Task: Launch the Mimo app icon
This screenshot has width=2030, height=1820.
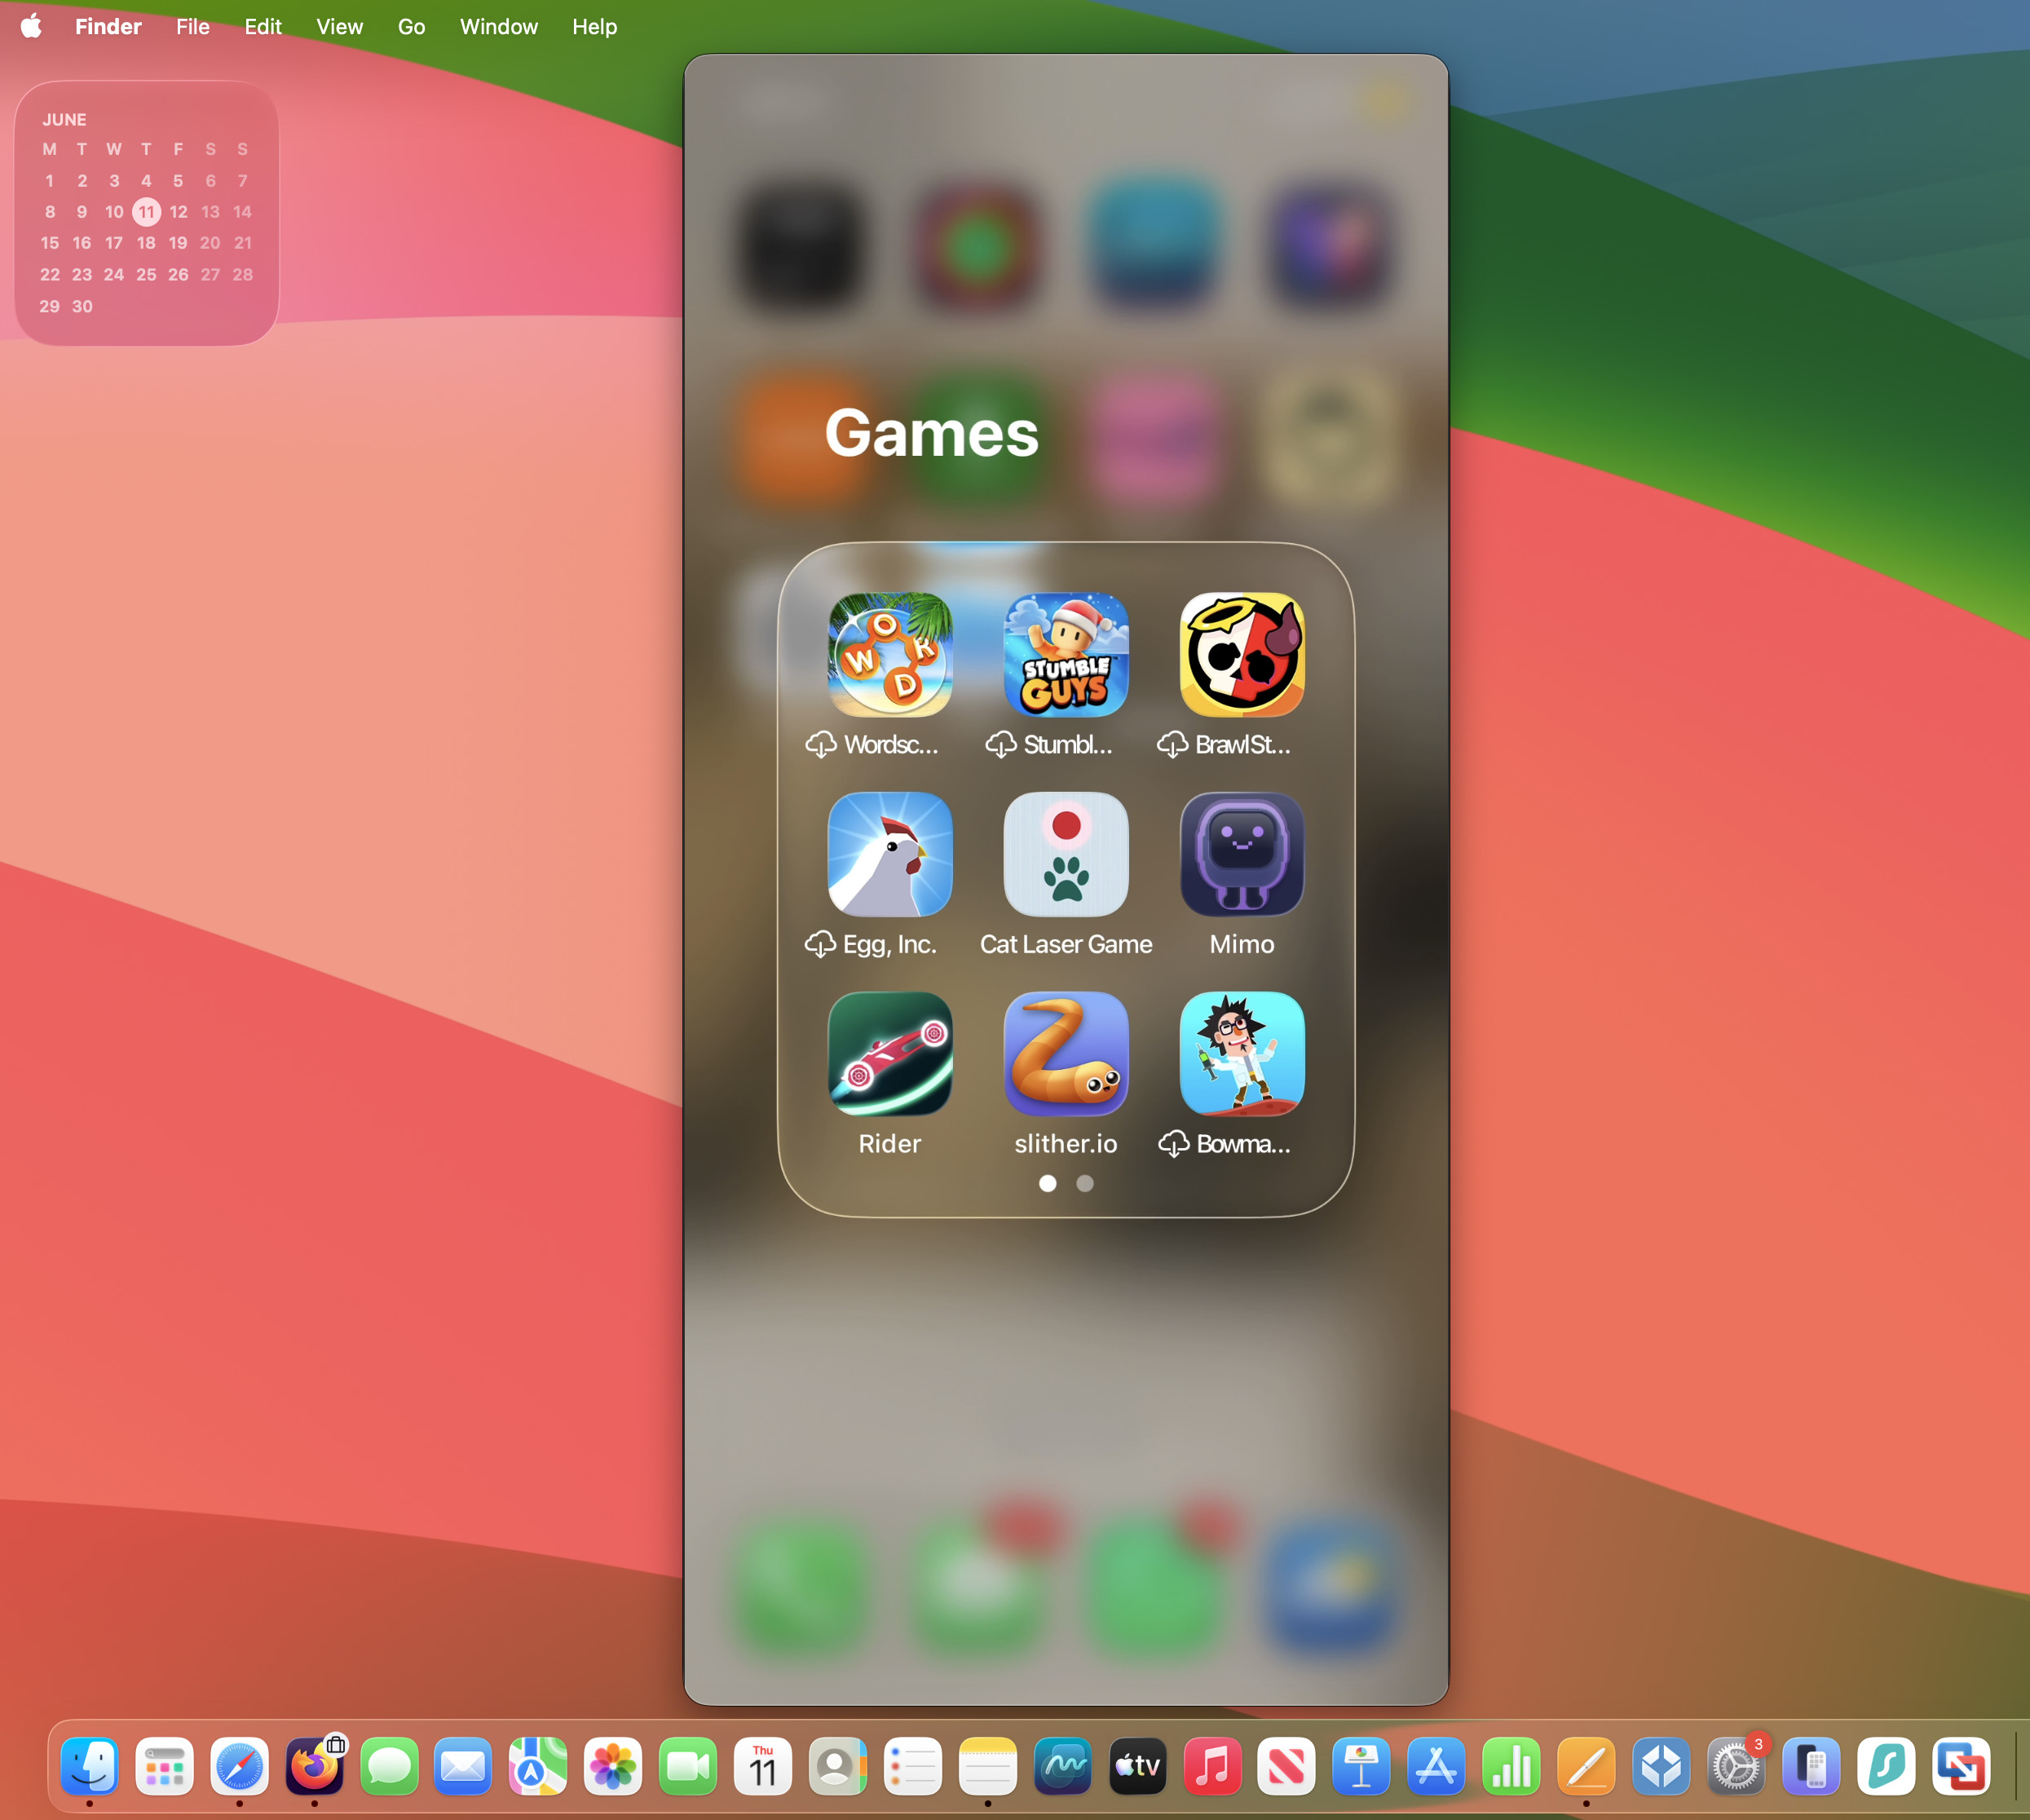Action: 1242,854
